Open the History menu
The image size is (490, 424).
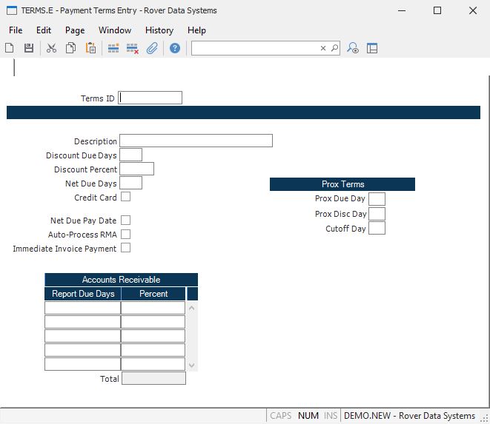[159, 30]
